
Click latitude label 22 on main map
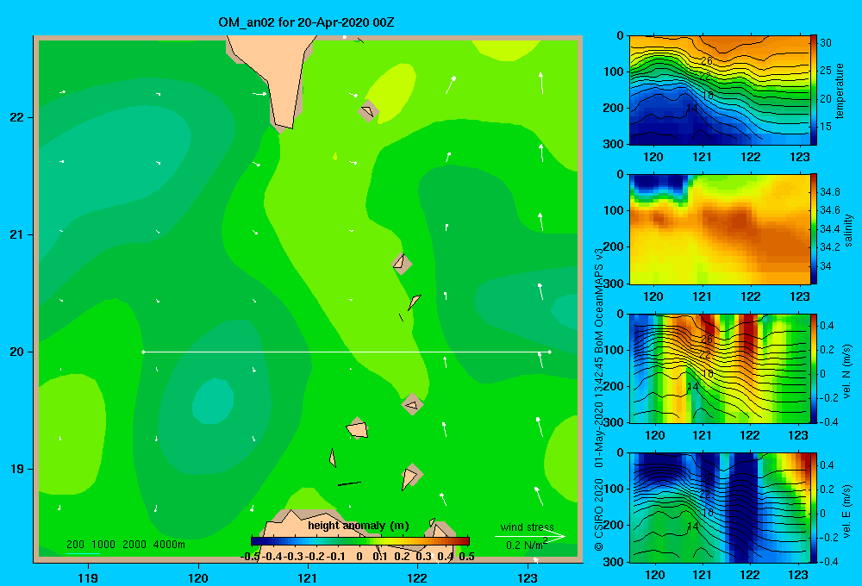[17, 117]
